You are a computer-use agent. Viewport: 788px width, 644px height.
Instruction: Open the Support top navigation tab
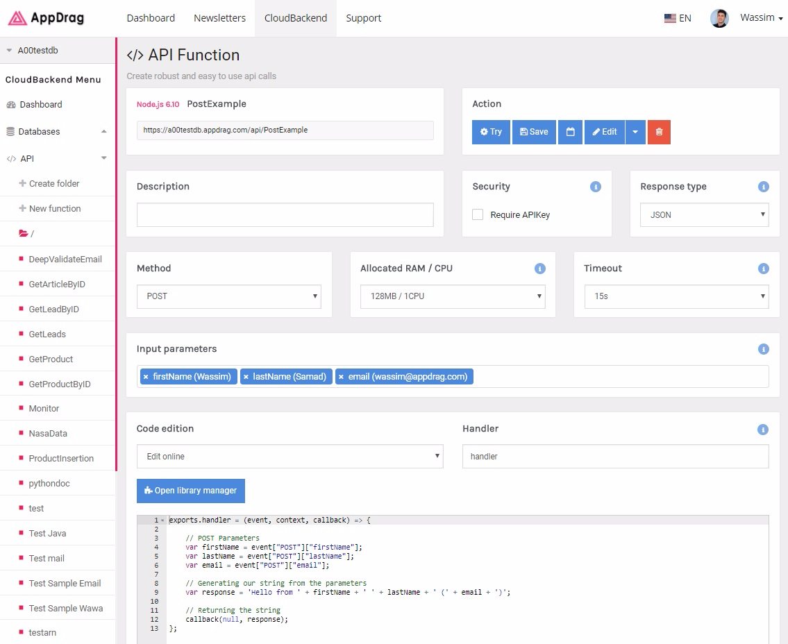[363, 18]
